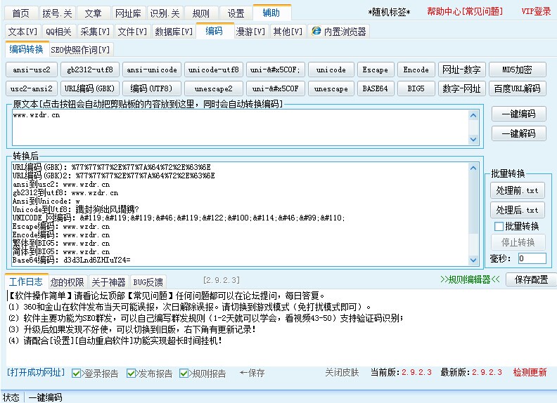Click the unescape2 button
Image resolution: width=557 pixels, height=403 pixels.
click(214, 88)
